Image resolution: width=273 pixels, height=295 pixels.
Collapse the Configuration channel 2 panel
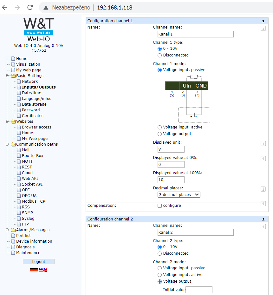pyautogui.click(x=263, y=219)
